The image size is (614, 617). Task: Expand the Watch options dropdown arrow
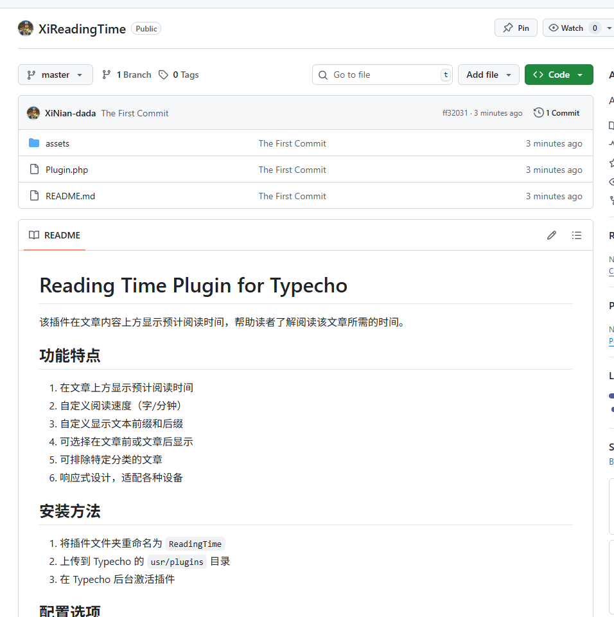609,28
